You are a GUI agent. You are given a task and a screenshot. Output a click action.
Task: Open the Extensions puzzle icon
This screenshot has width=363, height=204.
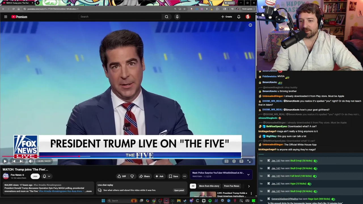coord(217,9)
